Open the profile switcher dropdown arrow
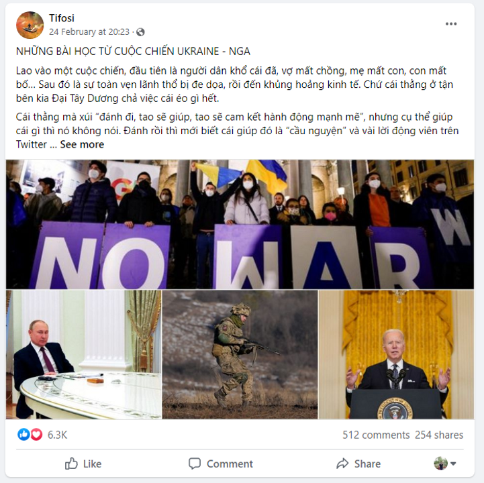The height and width of the screenshot is (483, 484). 453,464
